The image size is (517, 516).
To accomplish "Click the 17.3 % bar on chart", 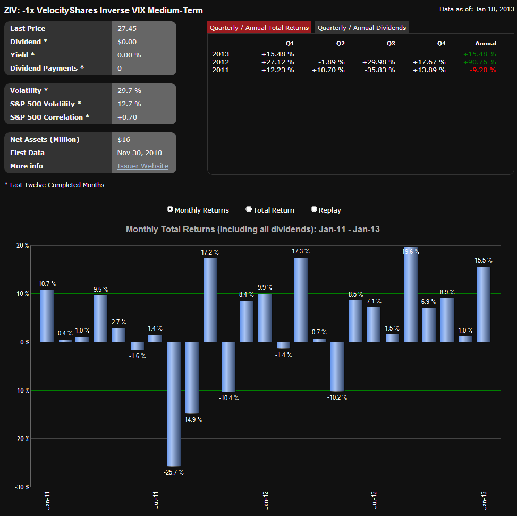I will tap(301, 300).
